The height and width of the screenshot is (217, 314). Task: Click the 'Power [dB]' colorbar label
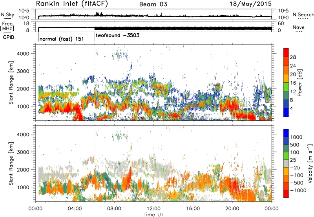click(x=299, y=83)
